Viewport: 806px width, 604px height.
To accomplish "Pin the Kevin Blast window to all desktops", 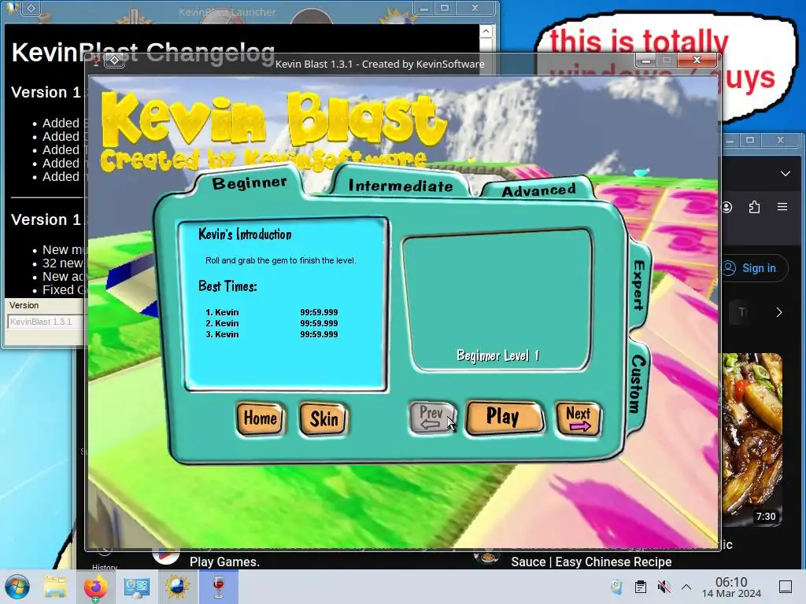I will pyautogui.click(x=115, y=61).
